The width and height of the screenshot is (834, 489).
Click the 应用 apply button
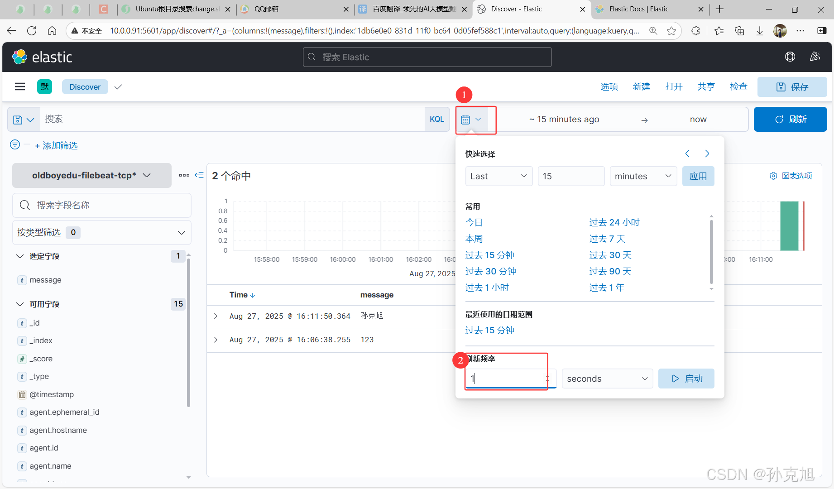698,176
